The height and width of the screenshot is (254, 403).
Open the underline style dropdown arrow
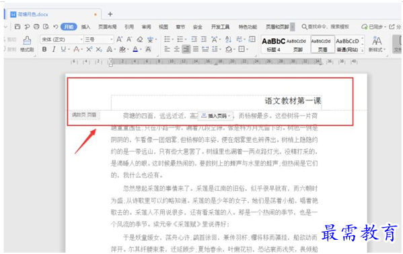(x=69, y=49)
